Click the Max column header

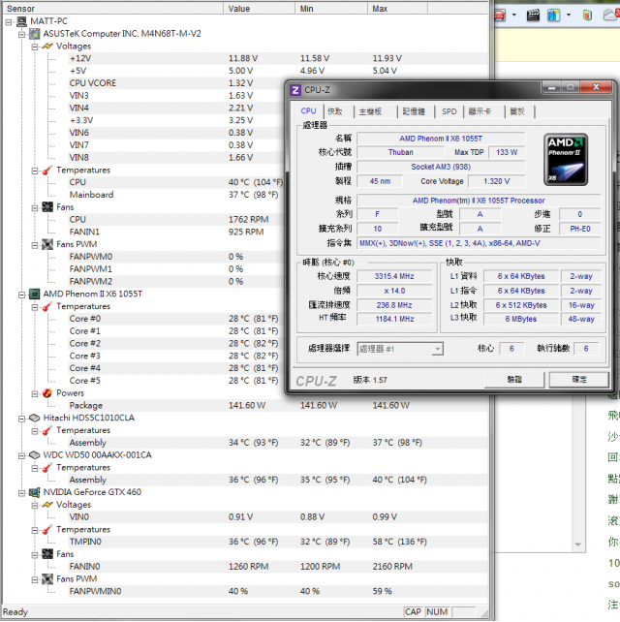point(397,9)
